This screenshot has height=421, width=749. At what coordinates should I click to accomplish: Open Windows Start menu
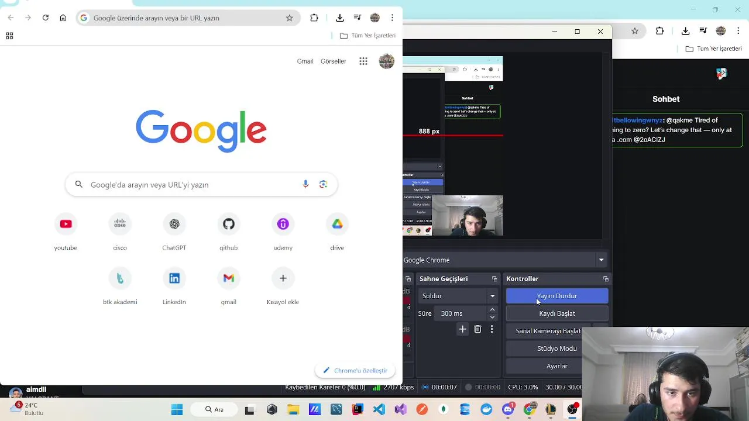177,409
